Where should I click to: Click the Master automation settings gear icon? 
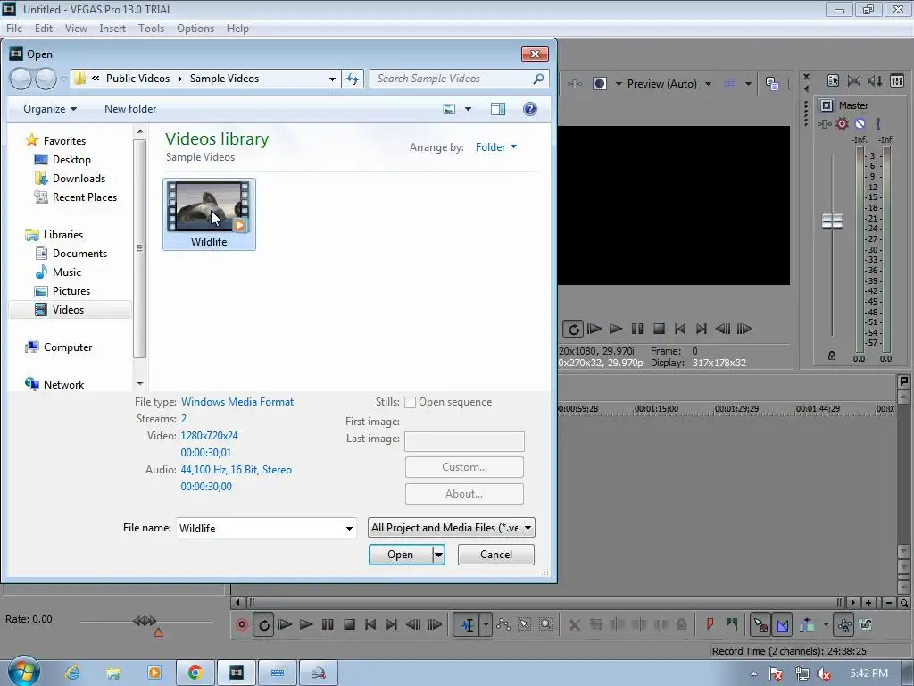click(842, 123)
